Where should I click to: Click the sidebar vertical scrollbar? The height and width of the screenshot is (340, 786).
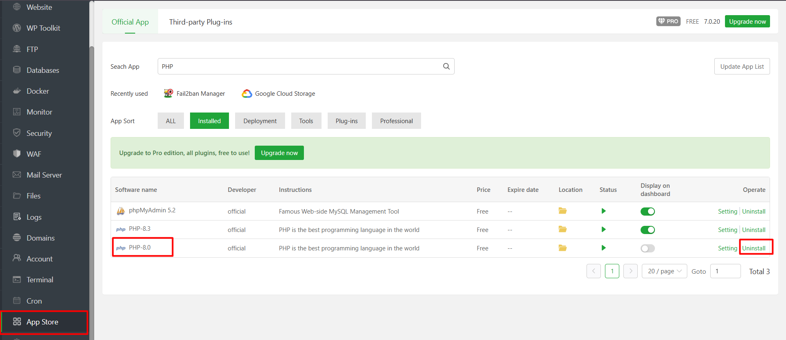coord(92,192)
